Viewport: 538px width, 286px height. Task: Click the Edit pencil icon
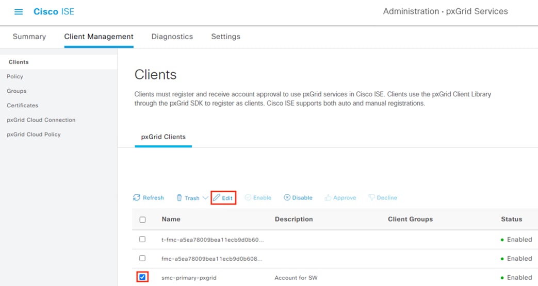point(217,197)
